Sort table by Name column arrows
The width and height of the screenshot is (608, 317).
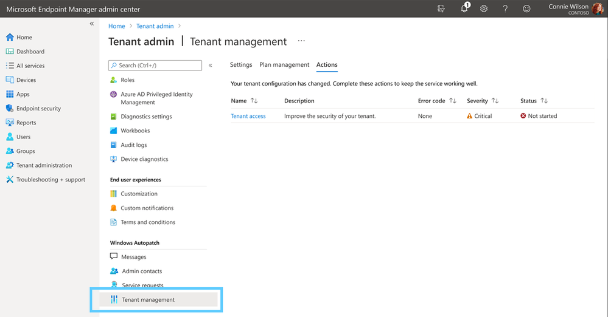[x=254, y=101]
